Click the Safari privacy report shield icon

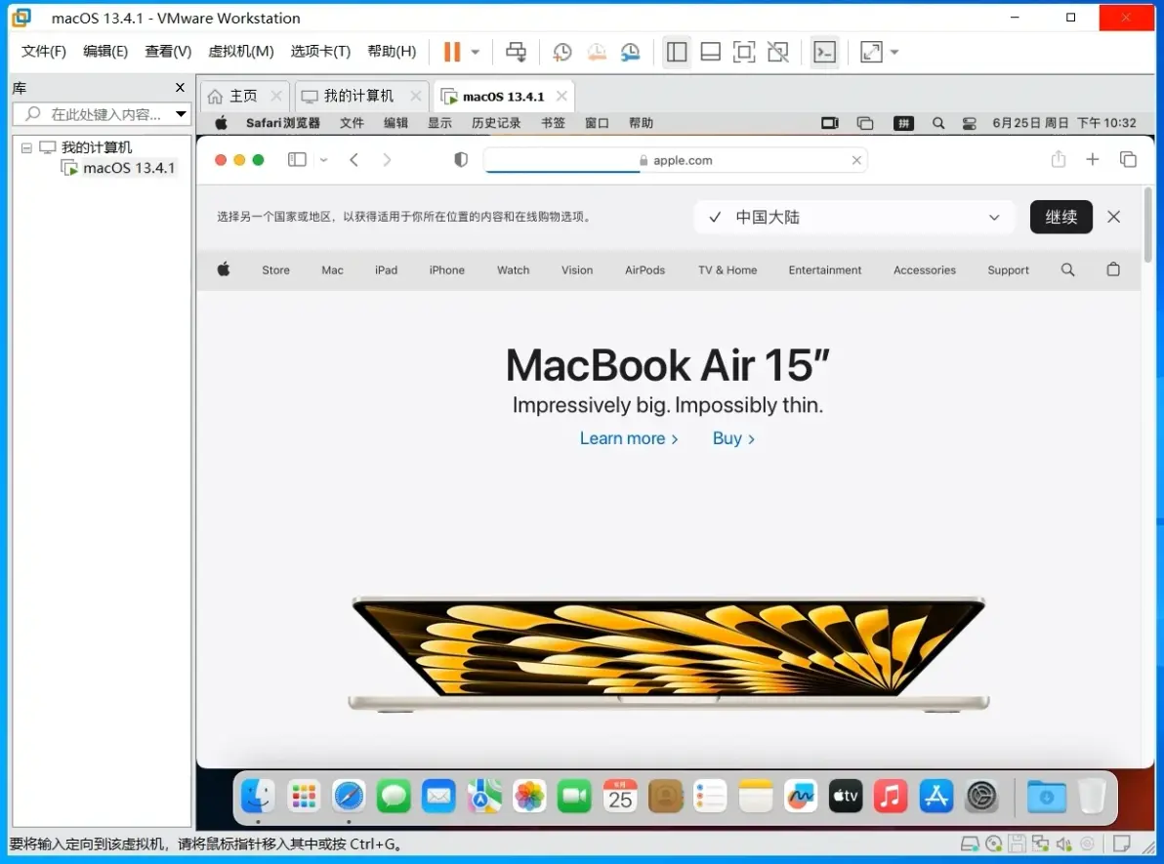[x=461, y=159]
